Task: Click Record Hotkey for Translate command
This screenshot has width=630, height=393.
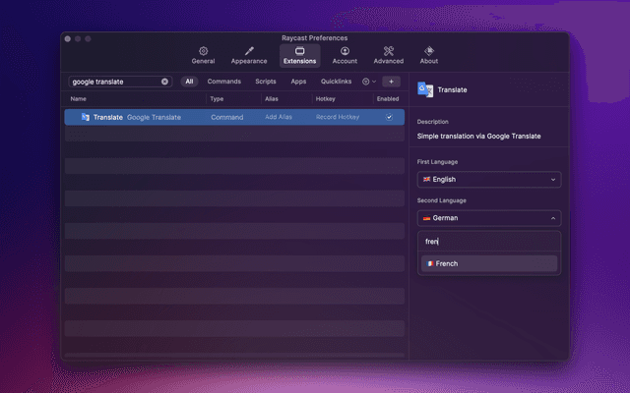Action: 338,117
